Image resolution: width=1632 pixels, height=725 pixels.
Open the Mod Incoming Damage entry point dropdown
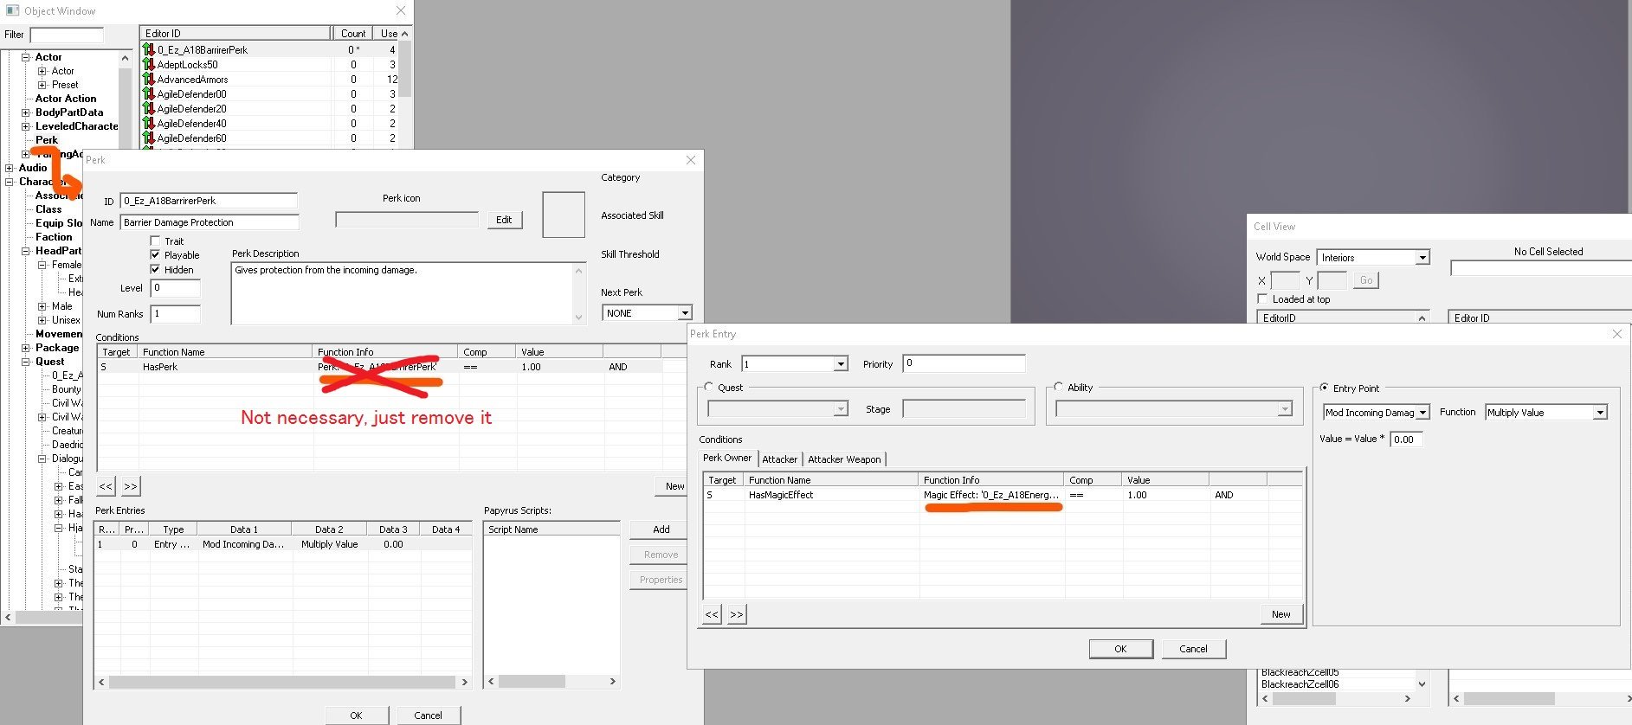(1422, 413)
